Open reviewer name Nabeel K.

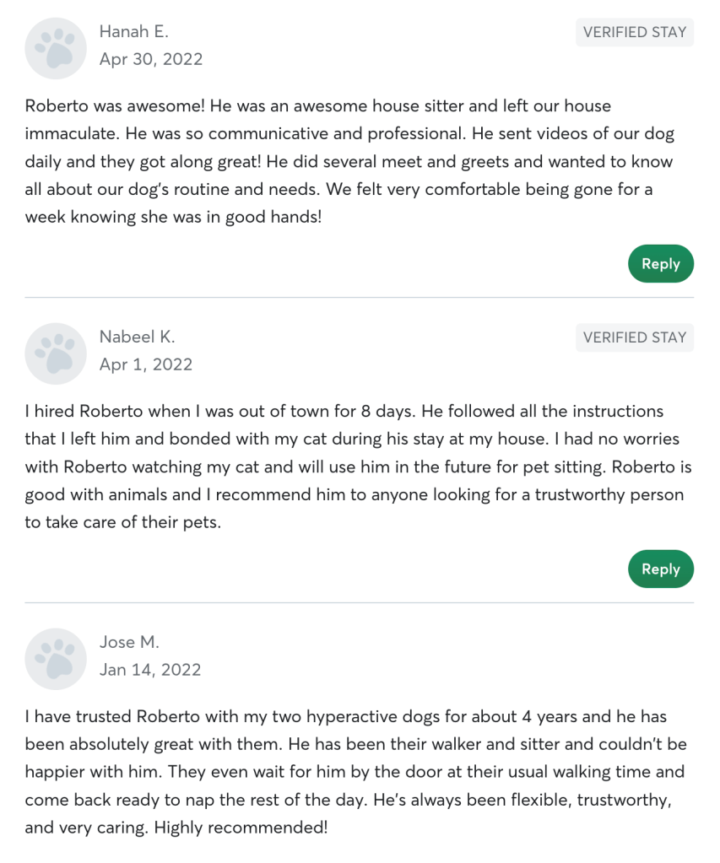tap(138, 337)
